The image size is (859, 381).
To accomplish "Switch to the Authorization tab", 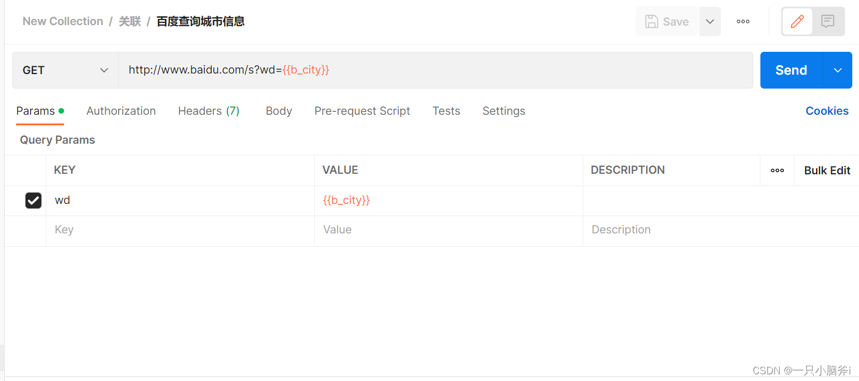I will 121,111.
